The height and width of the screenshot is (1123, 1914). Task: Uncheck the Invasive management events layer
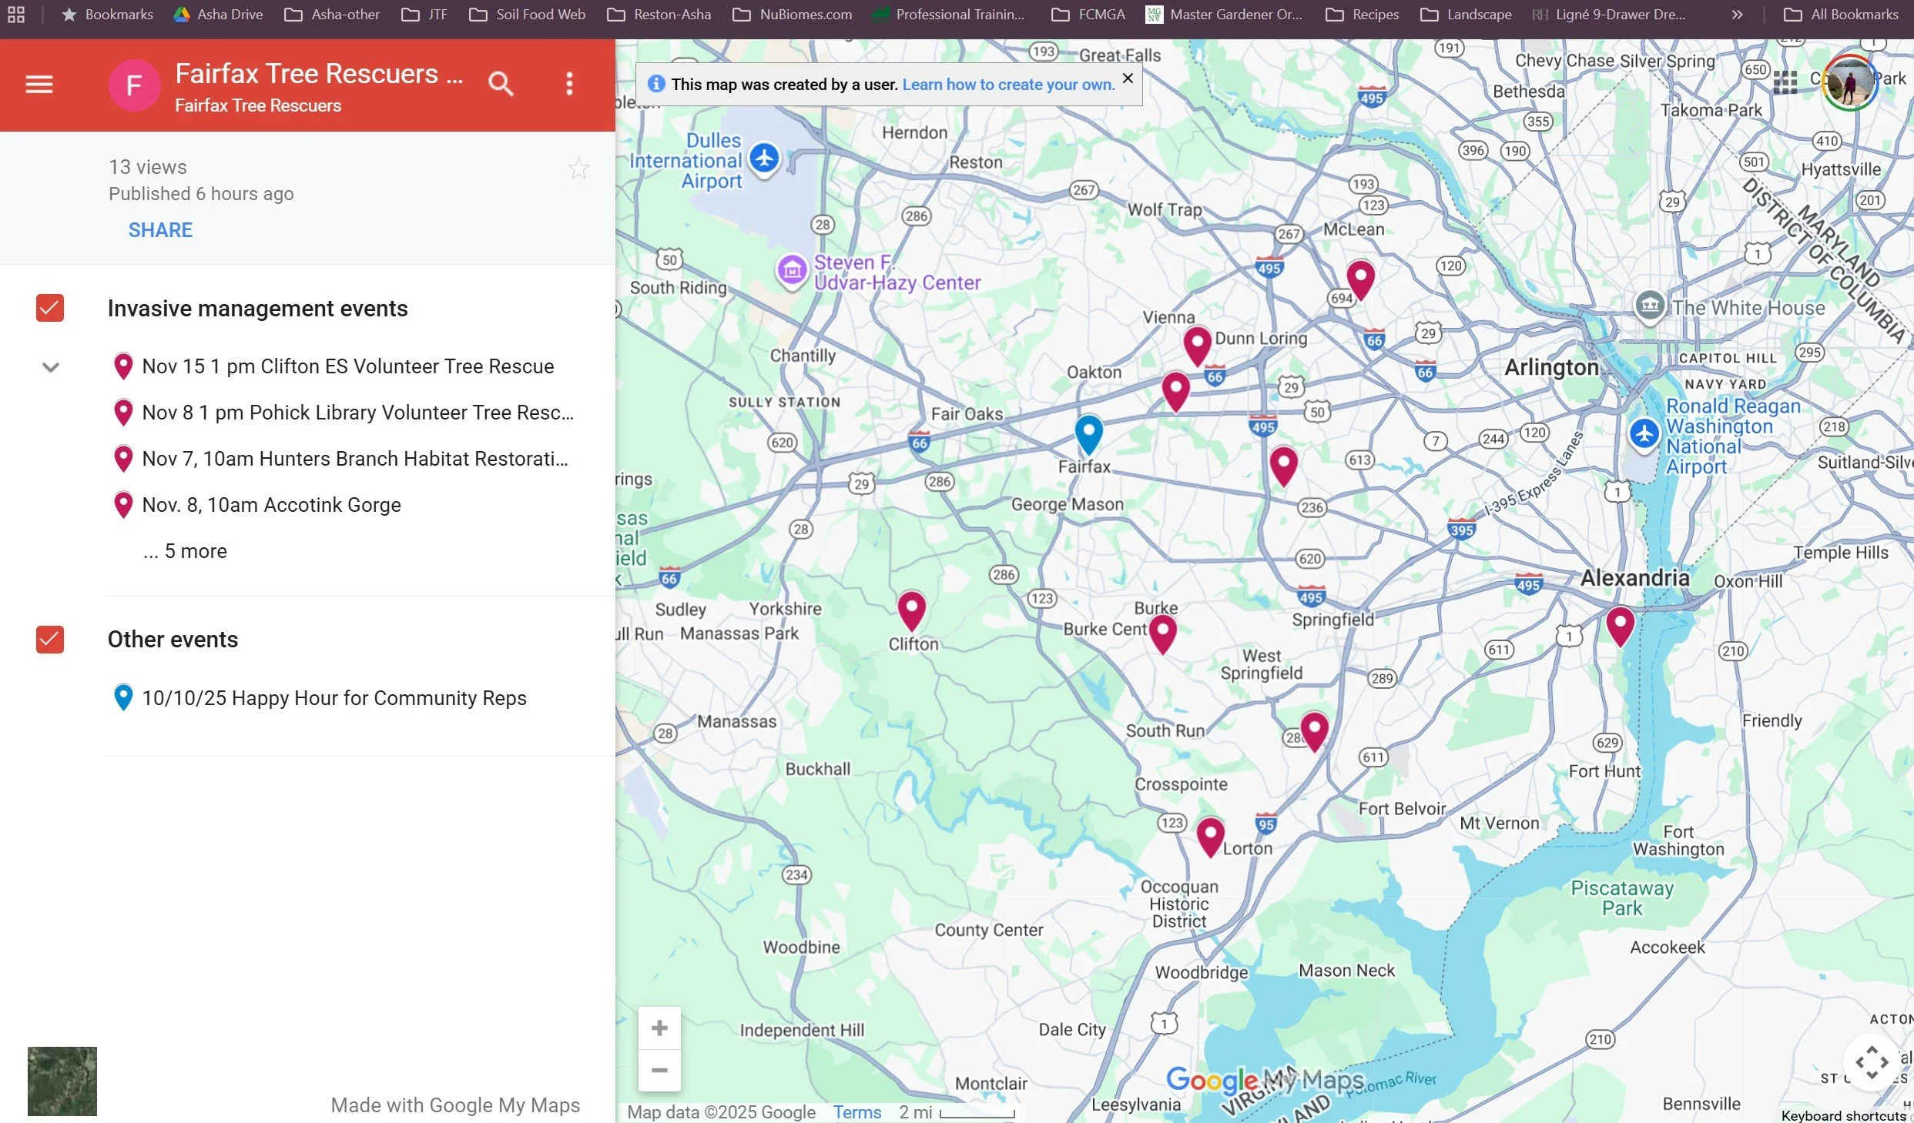pos(50,308)
